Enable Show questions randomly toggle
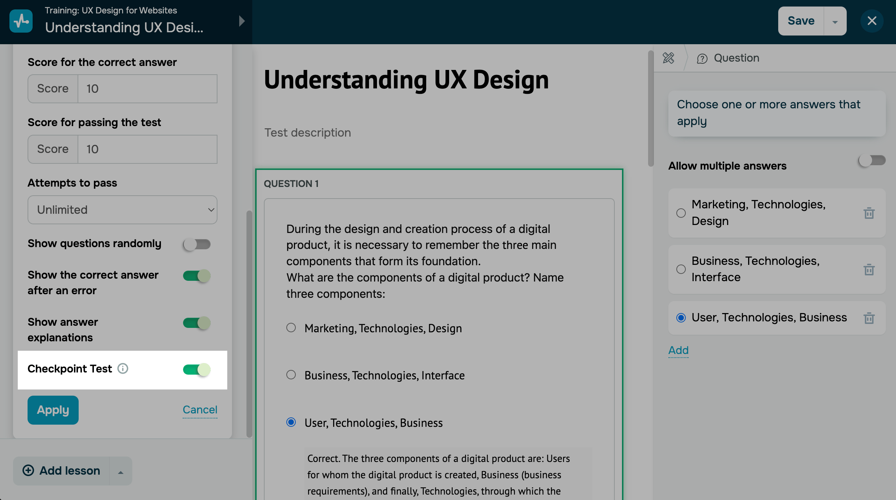This screenshot has width=896, height=500. pos(197,244)
